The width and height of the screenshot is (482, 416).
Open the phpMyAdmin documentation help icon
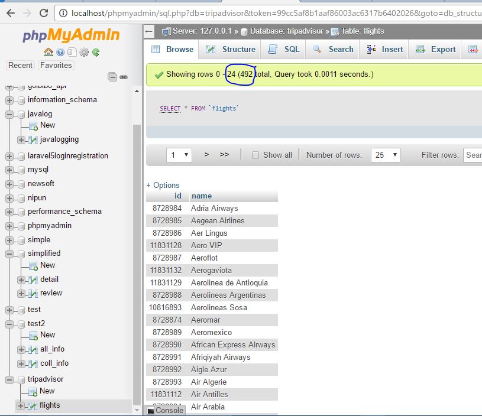(x=60, y=52)
